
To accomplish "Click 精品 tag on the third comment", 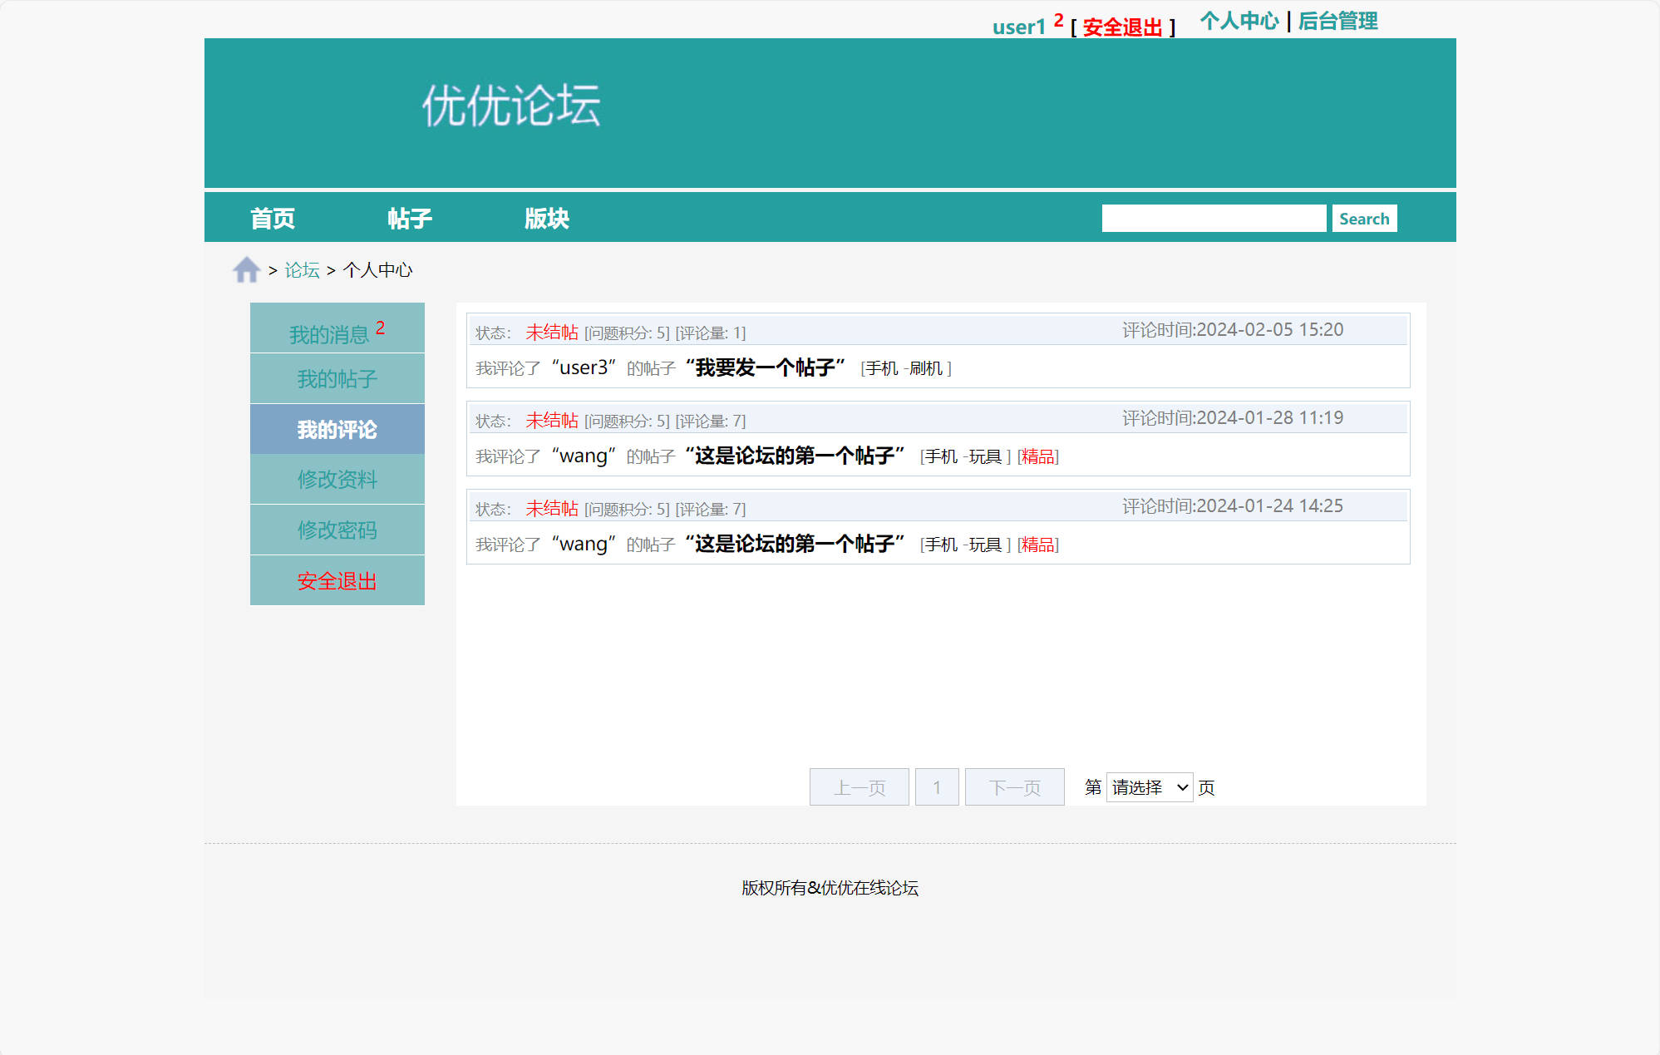I will tap(1037, 545).
